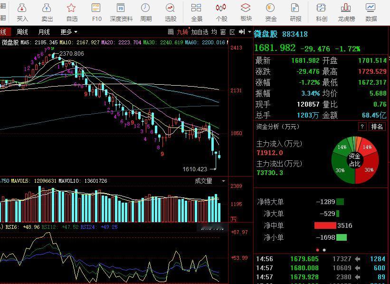390x284 pixels.
Task: Switch to the 周线 weekly tab
Action: coord(22,32)
